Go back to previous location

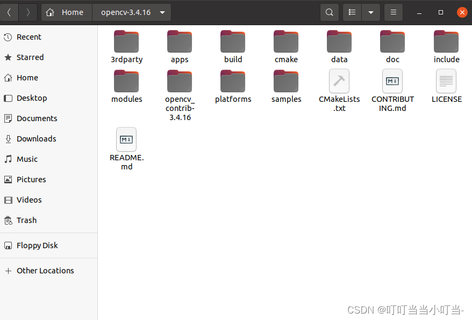click(9, 12)
